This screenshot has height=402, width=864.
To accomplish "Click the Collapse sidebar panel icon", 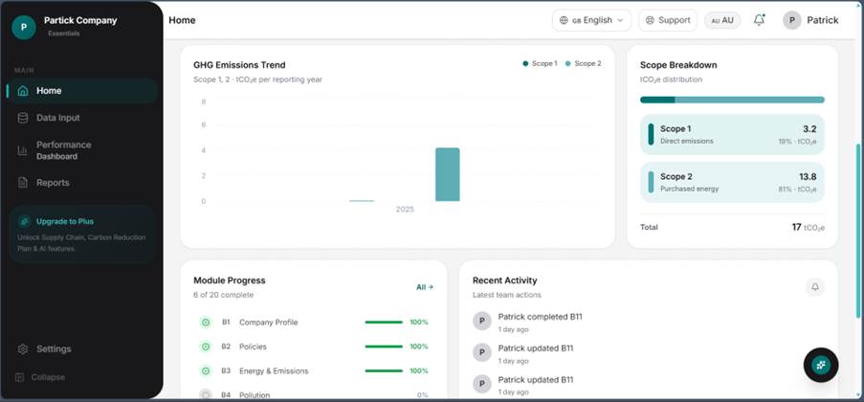I will pyautogui.click(x=20, y=377).
